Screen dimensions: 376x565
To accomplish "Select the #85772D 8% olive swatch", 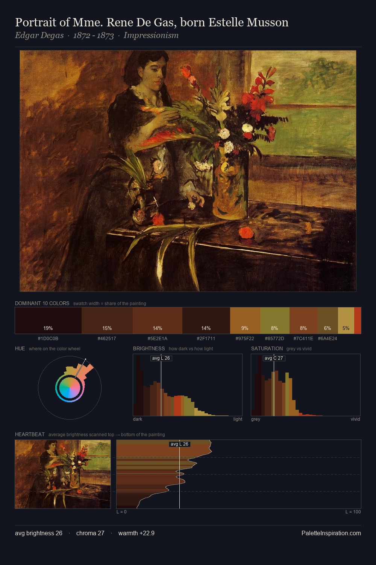I will pyautogui.click(x=275, y=321).
